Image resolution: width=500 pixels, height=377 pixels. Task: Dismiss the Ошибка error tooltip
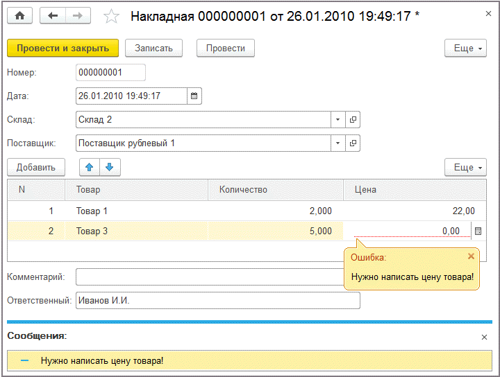[x=471, y=256]
